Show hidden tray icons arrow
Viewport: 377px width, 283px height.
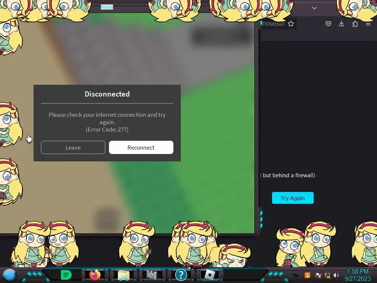tap(296, 276)
